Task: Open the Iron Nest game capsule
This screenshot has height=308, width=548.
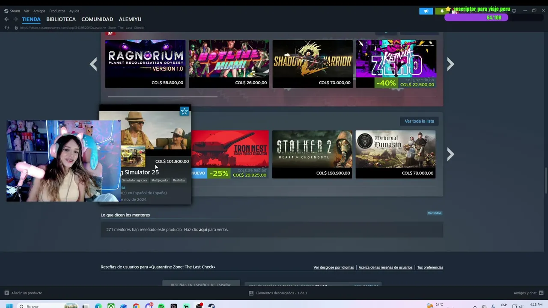Action: pos(230,154)
